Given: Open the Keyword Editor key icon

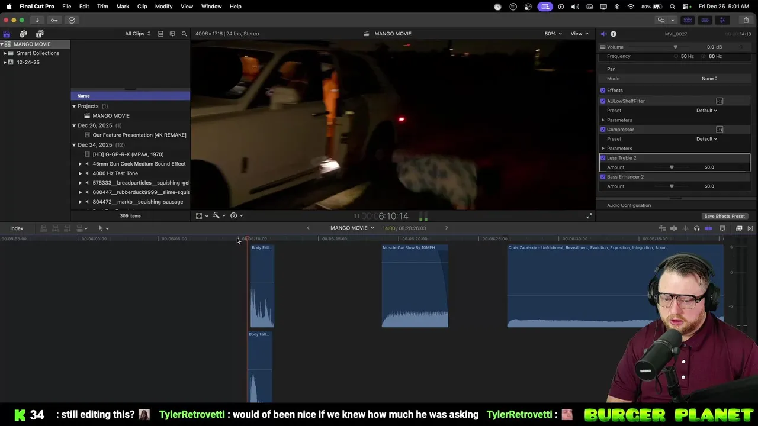Looking at the screenshot, I should 54,20.
